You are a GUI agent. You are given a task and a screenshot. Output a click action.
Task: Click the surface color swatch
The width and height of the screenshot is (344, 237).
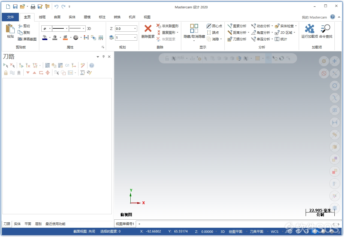tap(65, 38)
